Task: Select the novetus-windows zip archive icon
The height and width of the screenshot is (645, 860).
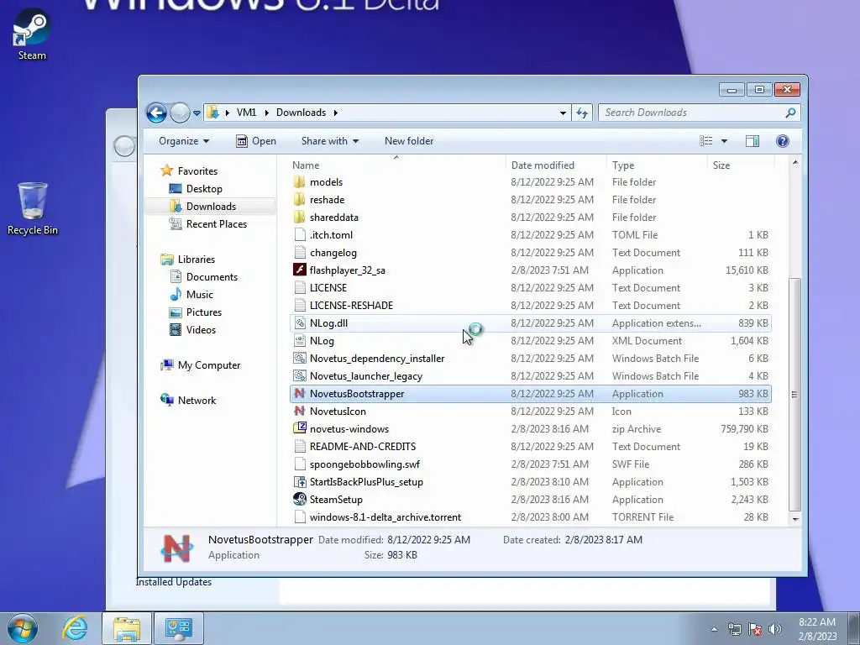Action: tap(300, 428)
